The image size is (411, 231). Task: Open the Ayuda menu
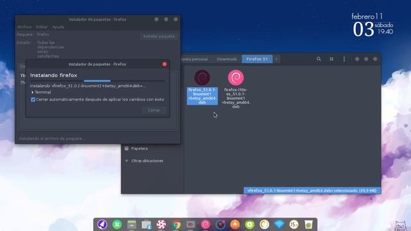(58, 27)
